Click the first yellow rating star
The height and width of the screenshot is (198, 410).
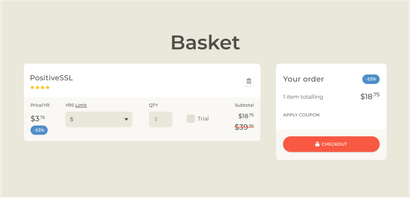pos(32,87)
